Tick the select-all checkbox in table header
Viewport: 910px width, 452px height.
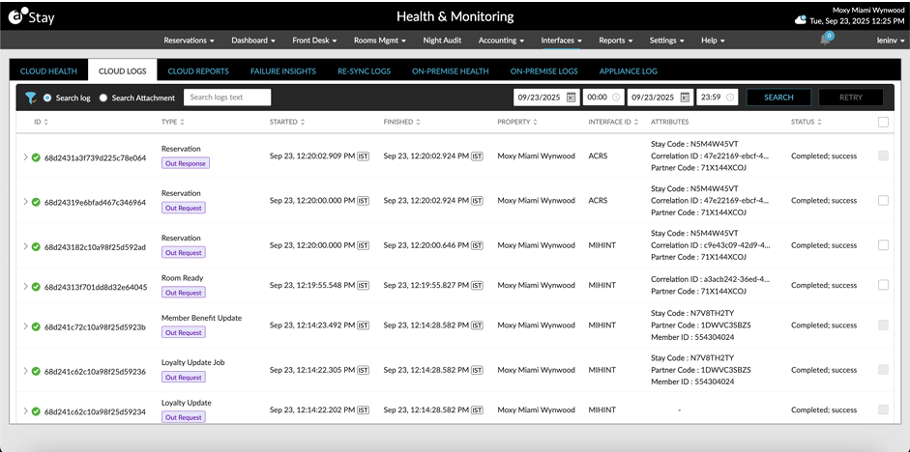click(x=883, y=123)
